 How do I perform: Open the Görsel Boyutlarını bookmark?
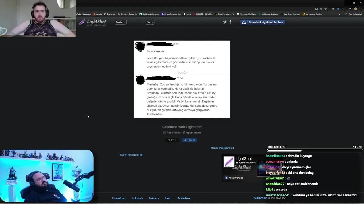click(225, 14)
